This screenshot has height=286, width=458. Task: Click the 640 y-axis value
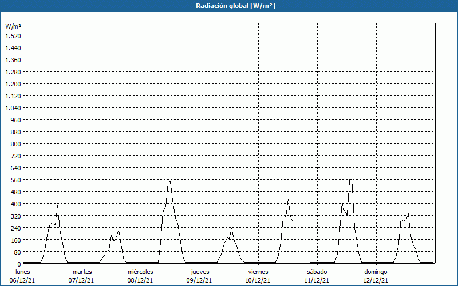pyautogui.click(x=17, y=168)
